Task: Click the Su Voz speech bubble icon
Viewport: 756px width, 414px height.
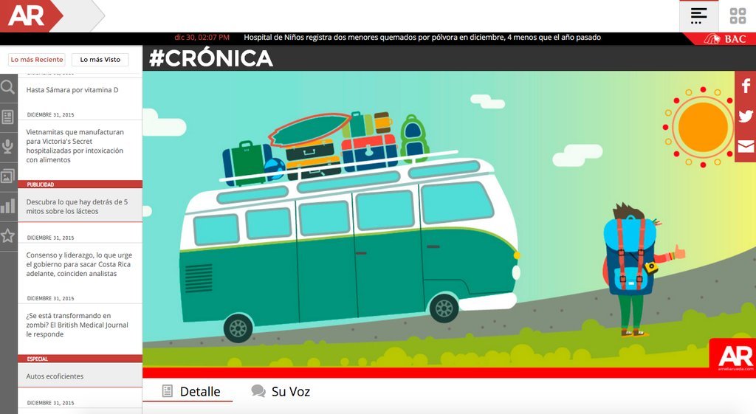Action: pos(258,391)
